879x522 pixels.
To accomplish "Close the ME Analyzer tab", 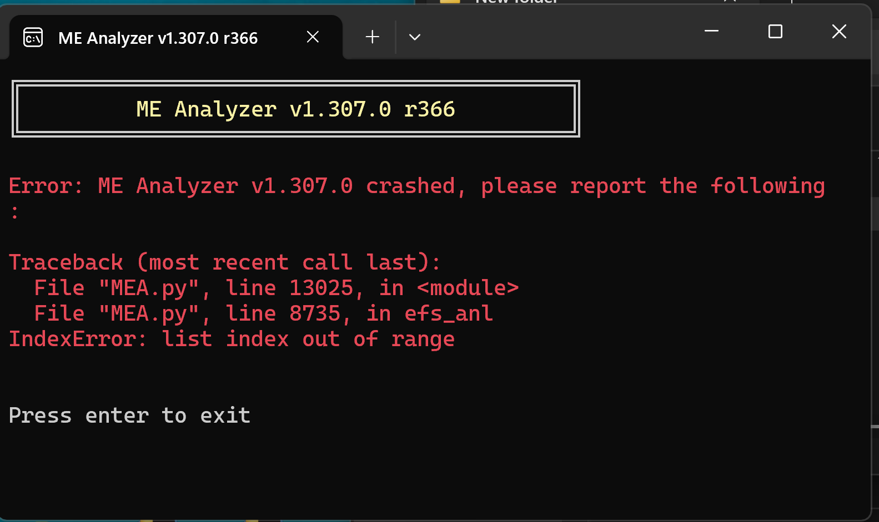I will point(313,37).
